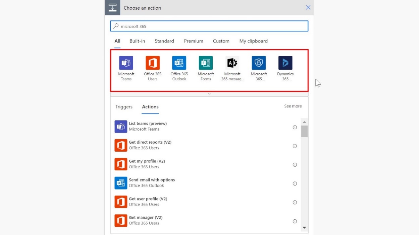This screenshot has width=419, height=235.
Task: Select the Actions tab
Action: (150, 107)
